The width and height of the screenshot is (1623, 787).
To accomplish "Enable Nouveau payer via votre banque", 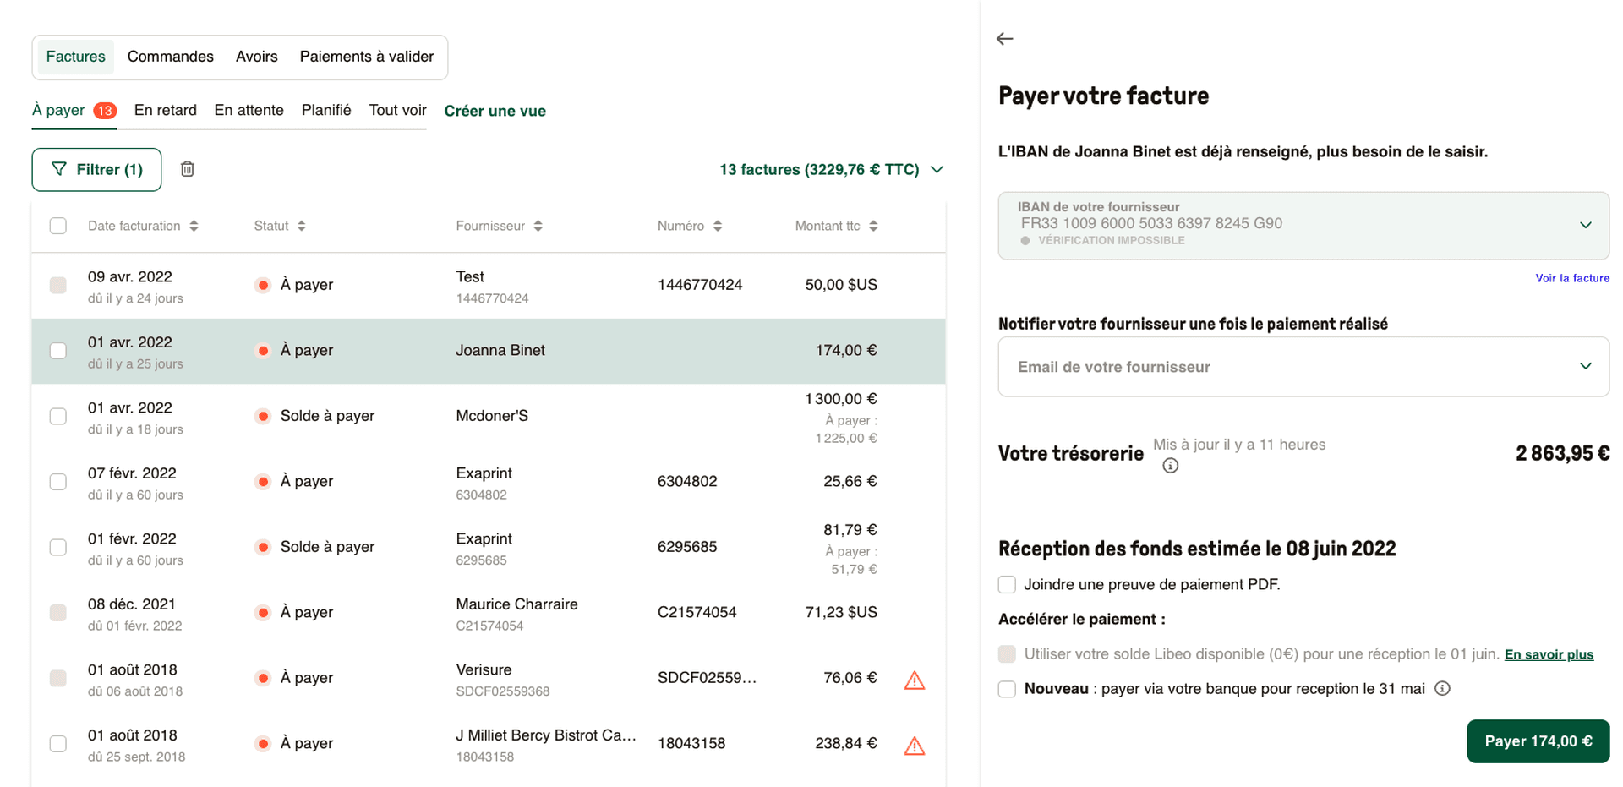I will point(1007,689).
